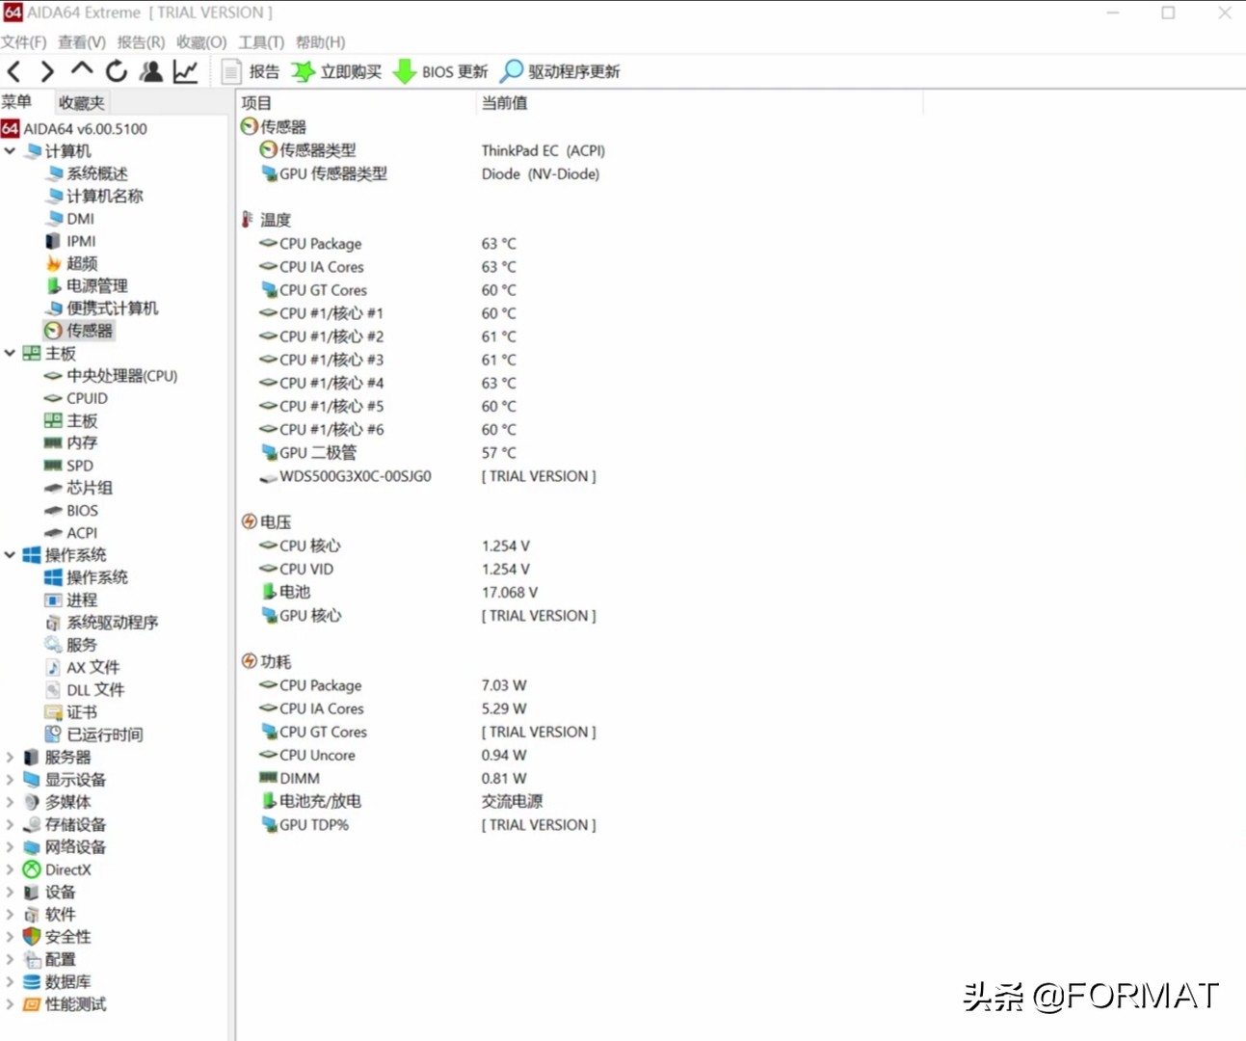Viewport: 1246px width, 1041px height.
Task: Select the WDS500G3X0C-00SJG0 disk row
Action: click(x=428, y=476)
